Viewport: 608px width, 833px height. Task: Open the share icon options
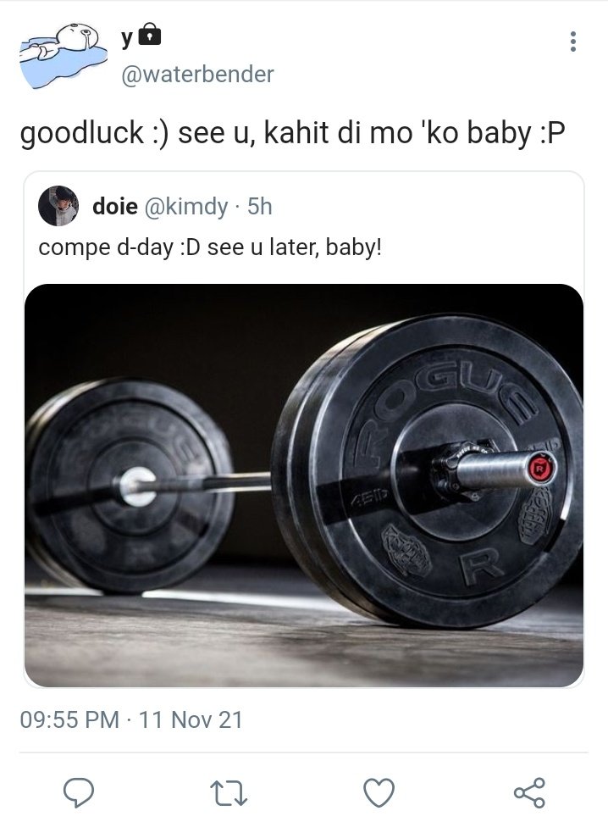(x=529, y=792)
